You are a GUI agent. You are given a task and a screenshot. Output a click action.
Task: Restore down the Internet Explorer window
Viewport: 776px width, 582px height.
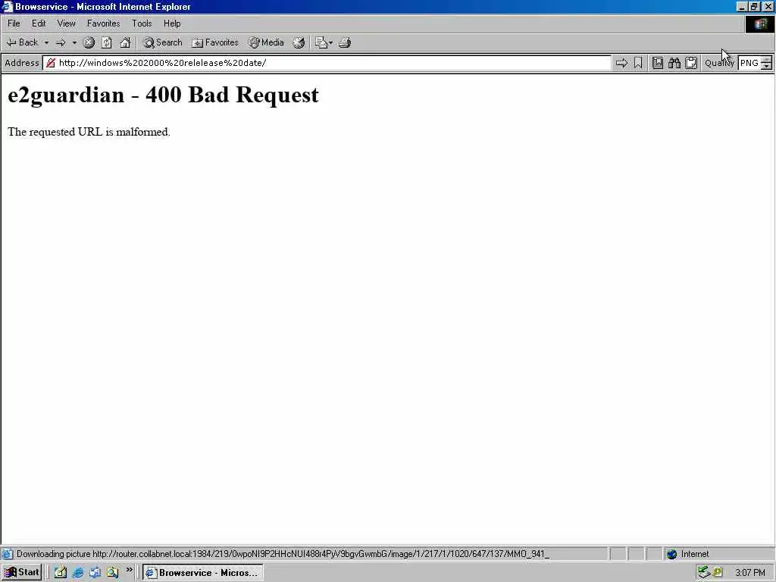tap(754, 7)
